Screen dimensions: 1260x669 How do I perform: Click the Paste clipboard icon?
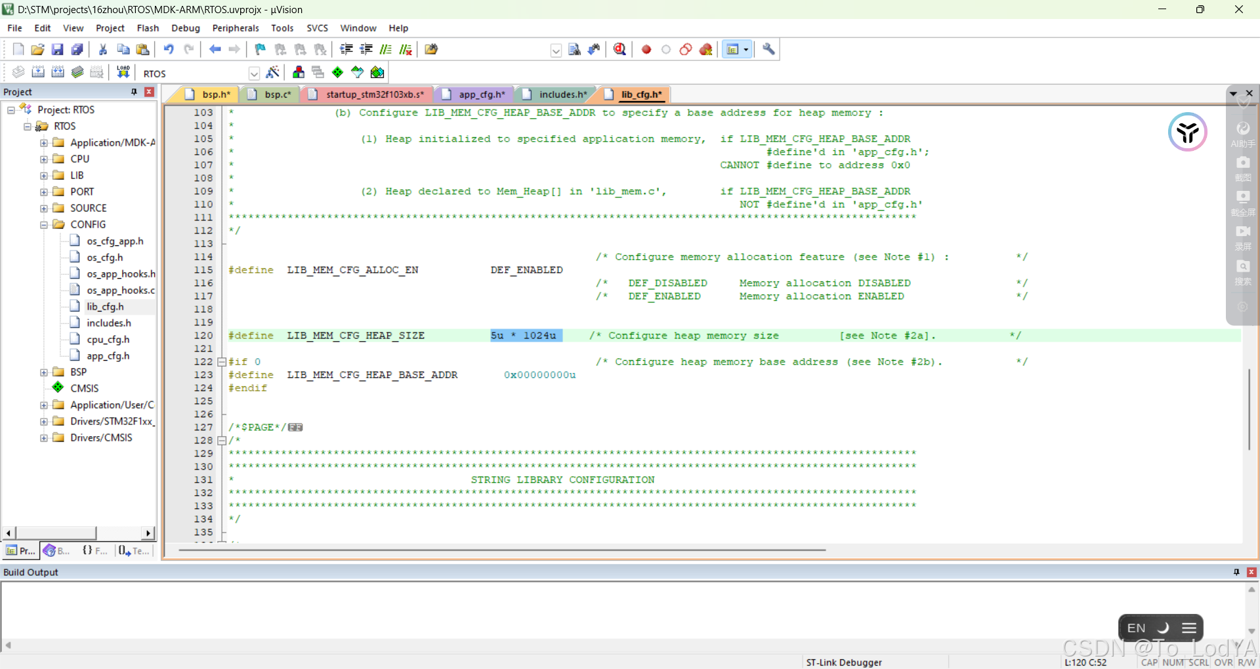(x=142, y=49)
